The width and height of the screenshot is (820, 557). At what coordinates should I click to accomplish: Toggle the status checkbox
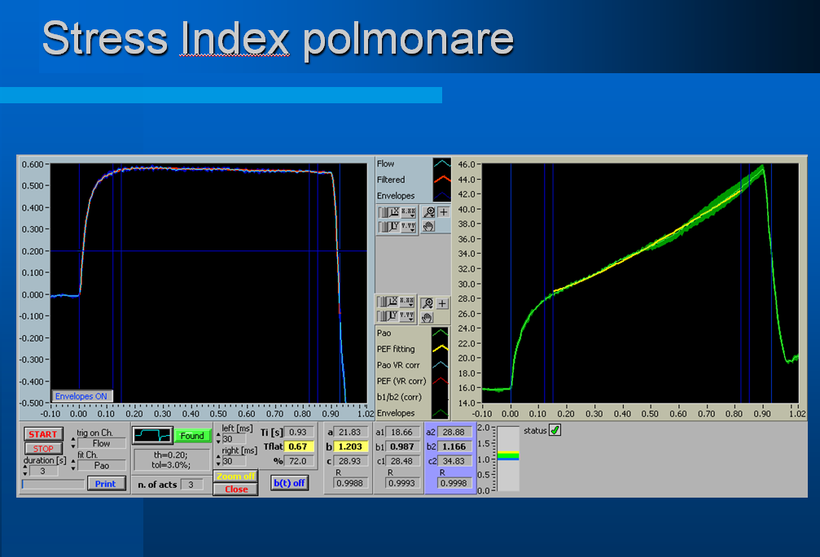tap(555, 430)
